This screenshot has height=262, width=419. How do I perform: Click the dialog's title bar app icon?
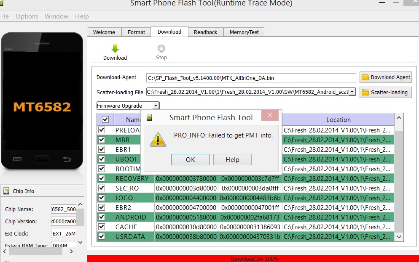coord(149,117)
